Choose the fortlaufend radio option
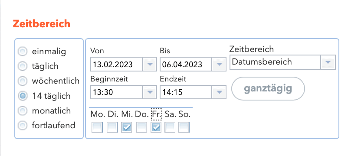The image size is (361, 156). click(23, 125)
